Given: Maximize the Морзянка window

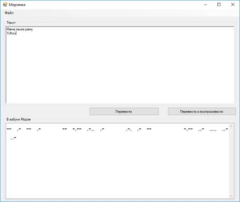Looking at the screenshot, I should (x=219, y=5).
